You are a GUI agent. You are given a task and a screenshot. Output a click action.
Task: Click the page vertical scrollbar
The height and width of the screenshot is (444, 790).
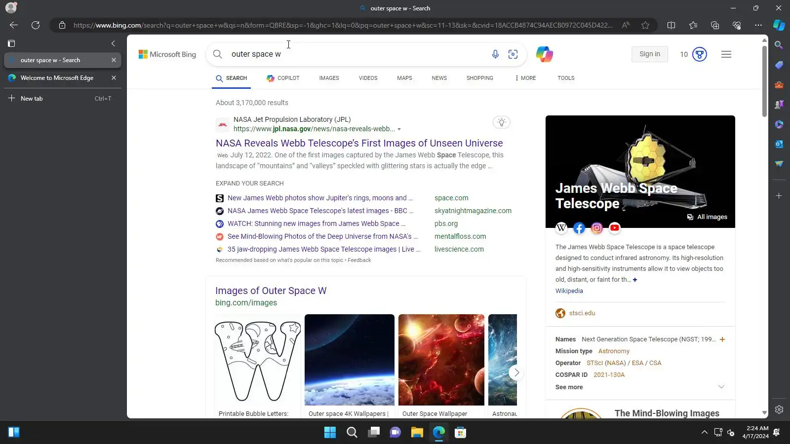point(764,81)
